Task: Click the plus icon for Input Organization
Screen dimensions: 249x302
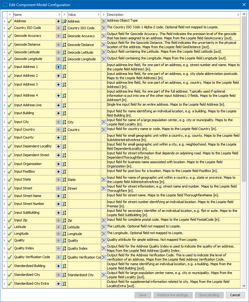Action: 58,164
